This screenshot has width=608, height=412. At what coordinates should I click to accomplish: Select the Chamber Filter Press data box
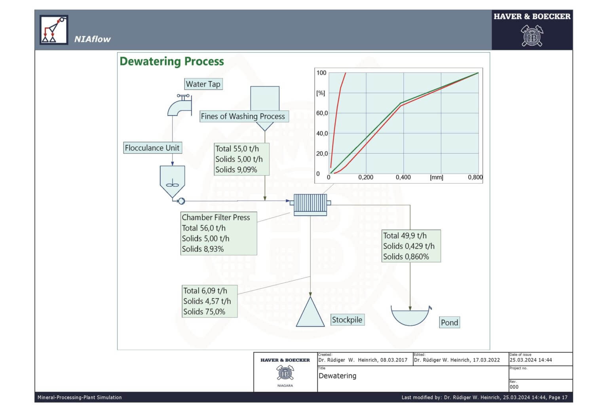(x=218, y=233)
